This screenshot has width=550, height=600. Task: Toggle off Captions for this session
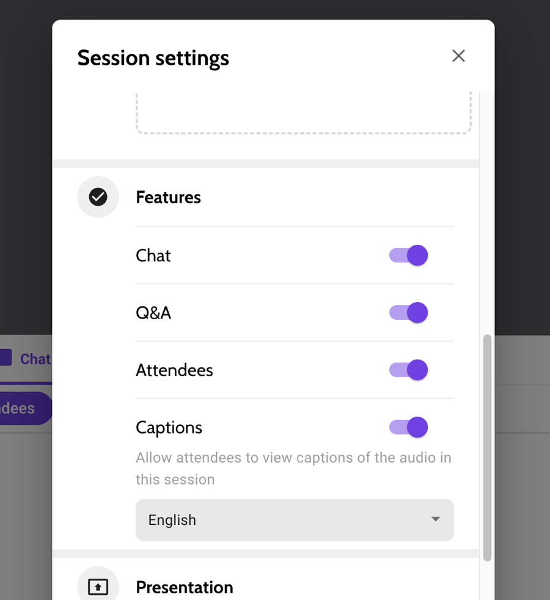[408, 427]
